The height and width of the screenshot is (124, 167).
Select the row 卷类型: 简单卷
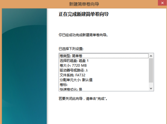coord(104,56)
